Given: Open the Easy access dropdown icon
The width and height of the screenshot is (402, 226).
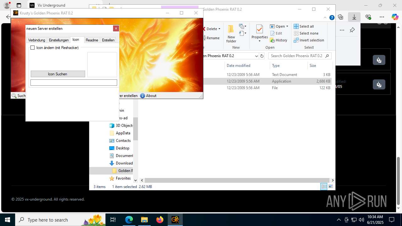Looking at the screenshot, I should pos(242,33).
